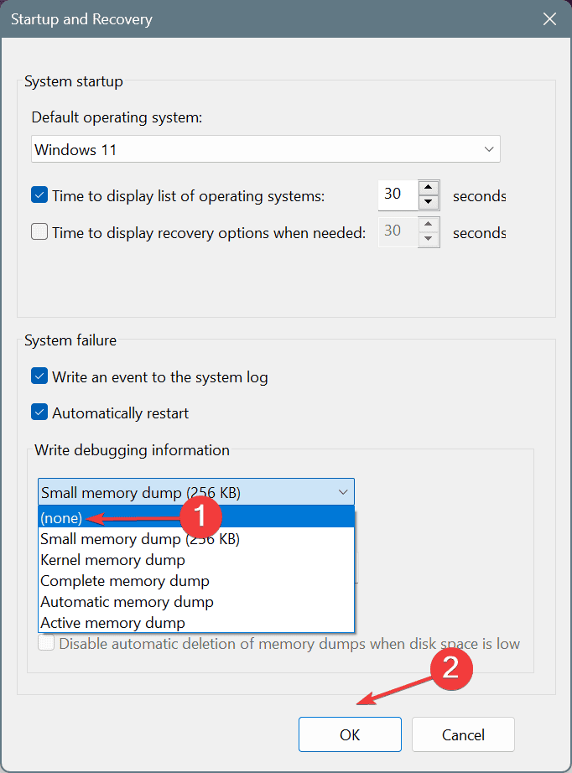This screenshot has width=572, height=773.
Task: Click the operating systems list seconds field
Action: point(398,195)
